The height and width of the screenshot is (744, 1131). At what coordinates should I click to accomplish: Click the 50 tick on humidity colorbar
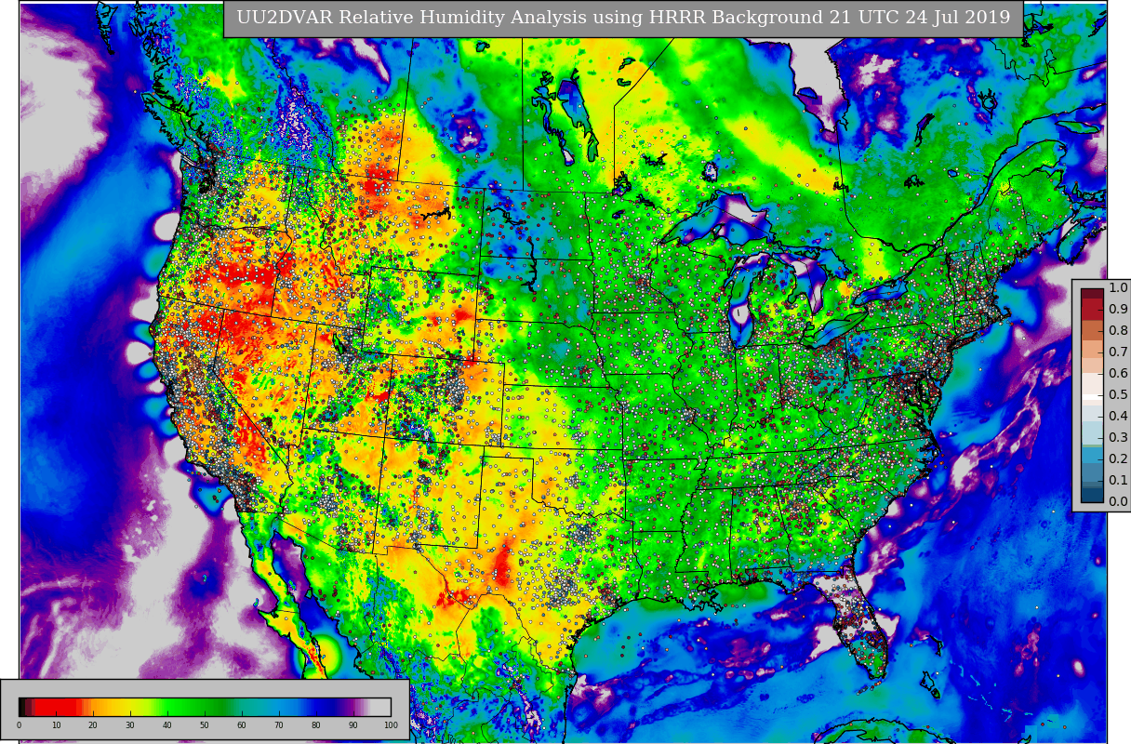pyautogui.click(x=205, y=725)
